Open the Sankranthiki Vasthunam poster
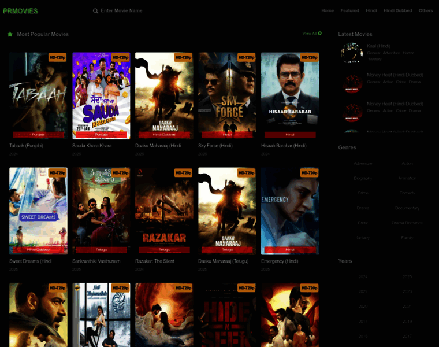439x347 pixels. point(101,211)
